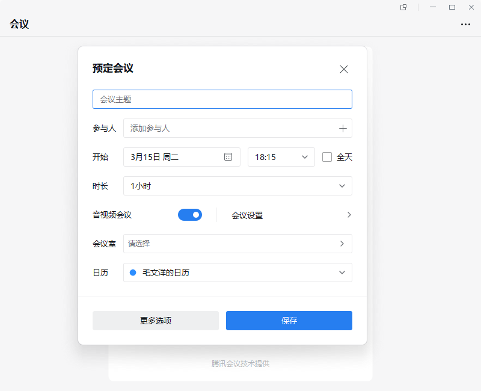Click the 全天 label text
The image size is (481, 391).
(x=344, y=157)
